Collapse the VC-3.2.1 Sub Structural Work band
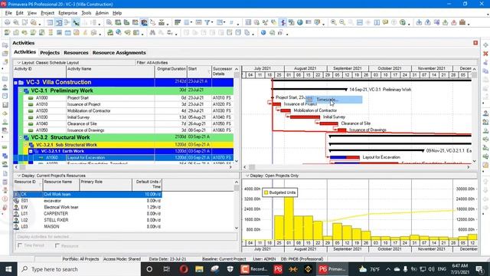Image resolution: width=490 pixels, height=276 pixels. (25, 145)
